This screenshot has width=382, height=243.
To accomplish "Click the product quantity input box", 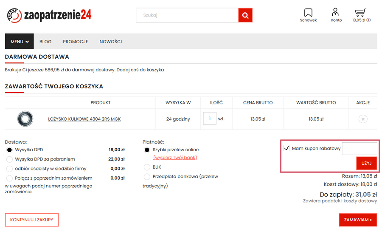I will [210, 119].
